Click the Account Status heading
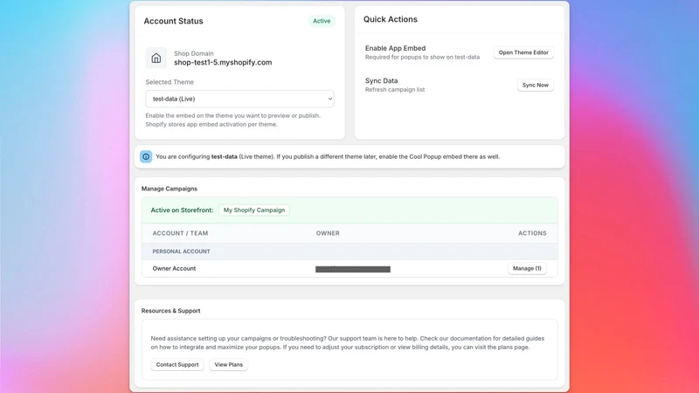Viewport: 699px width, 393px height. pyautogui.click(x=173, y=21)
